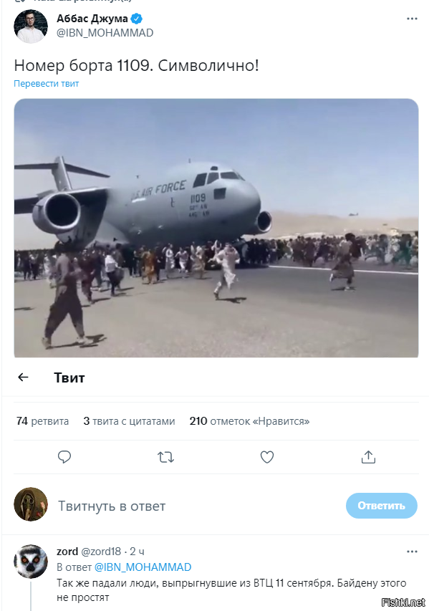This screenshot has height=611, width=429.
Task: Like the tweet with the heart icon
Action: coord(267,457)
